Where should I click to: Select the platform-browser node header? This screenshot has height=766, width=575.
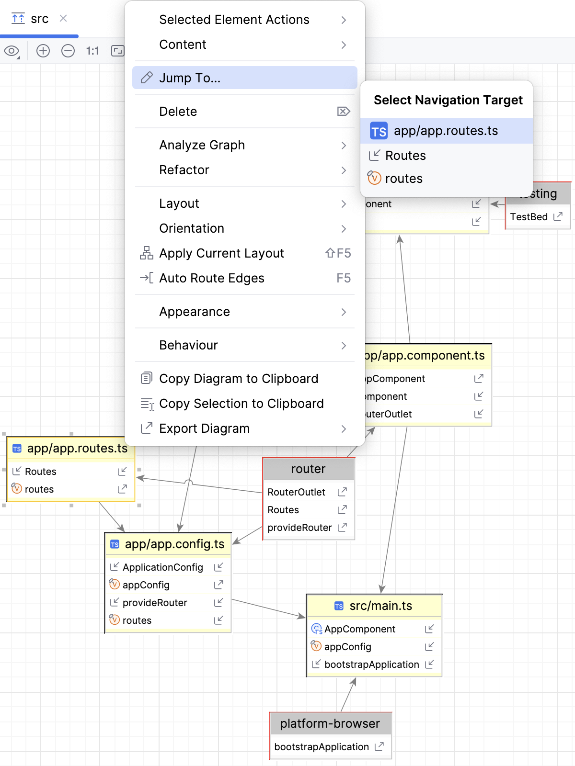(x=331, y=724)
